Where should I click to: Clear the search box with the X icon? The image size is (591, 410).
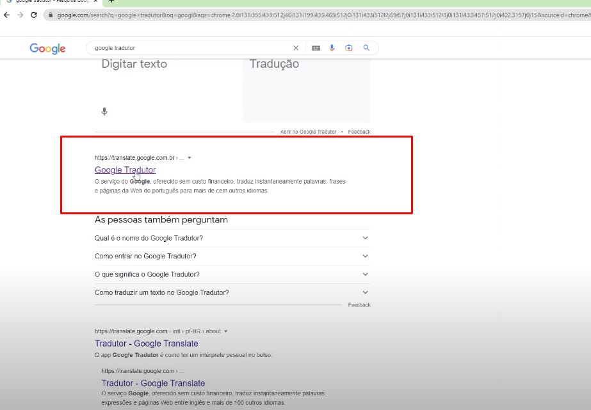(296, 48)
